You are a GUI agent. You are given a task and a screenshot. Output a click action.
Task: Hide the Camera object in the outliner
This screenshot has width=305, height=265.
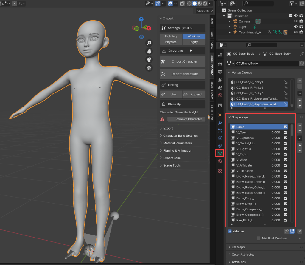click(x=296, y=21)
